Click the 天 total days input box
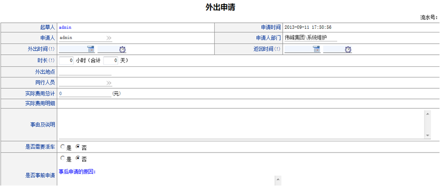The height and width of the screenshot is (186, 440). click(111, 60)
